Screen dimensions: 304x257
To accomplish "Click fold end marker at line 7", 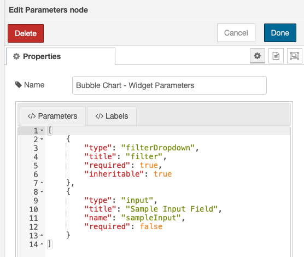I will [42, 183].
